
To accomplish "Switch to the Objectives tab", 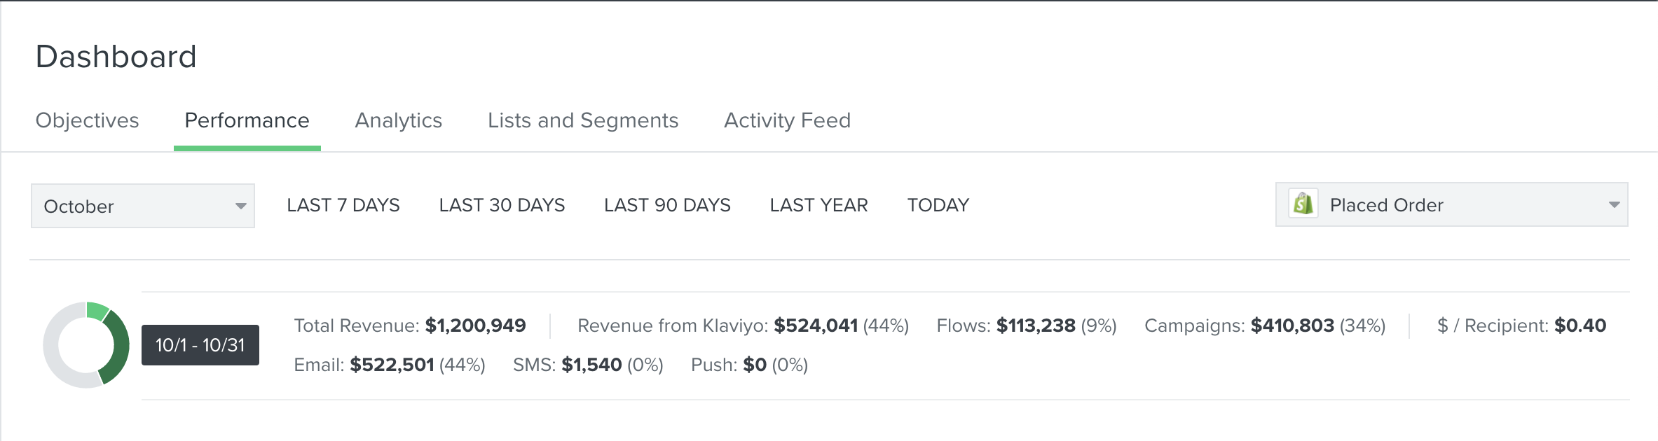I will pos(87,120).
